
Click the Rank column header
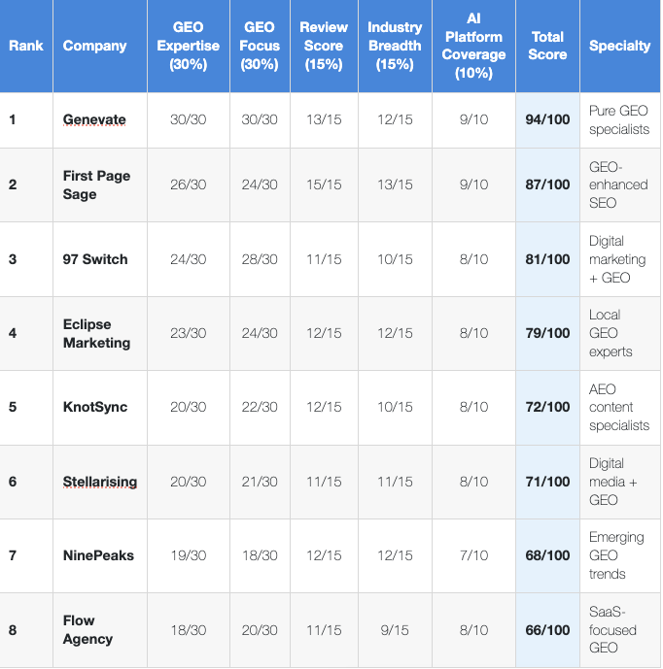tap(24, 46)
